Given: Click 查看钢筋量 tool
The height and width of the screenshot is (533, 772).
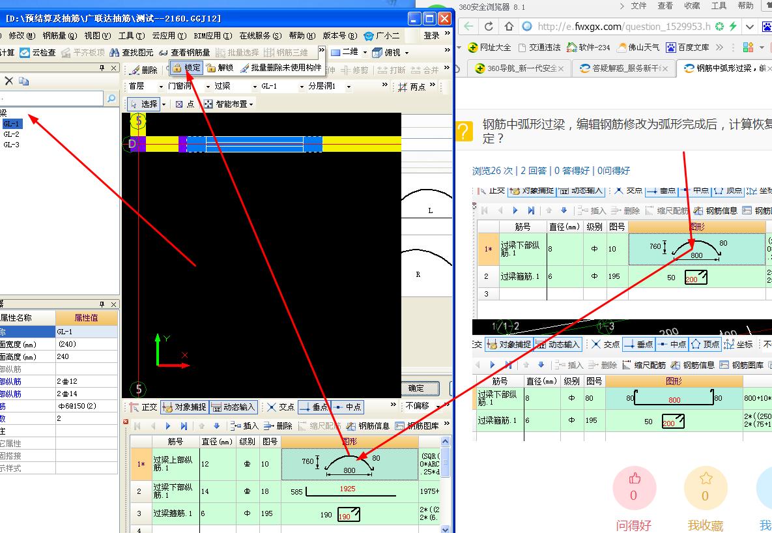Looking at the screenshot, I should pyautogui.click(x=184, y=52).
